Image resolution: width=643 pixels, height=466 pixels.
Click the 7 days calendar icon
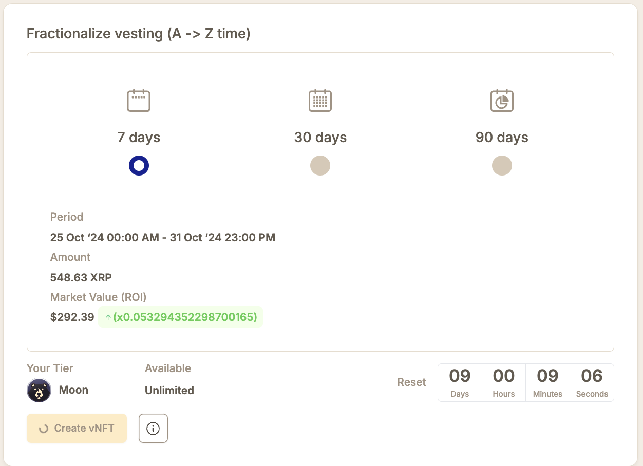pyautogui.click(x=139, y=100)
